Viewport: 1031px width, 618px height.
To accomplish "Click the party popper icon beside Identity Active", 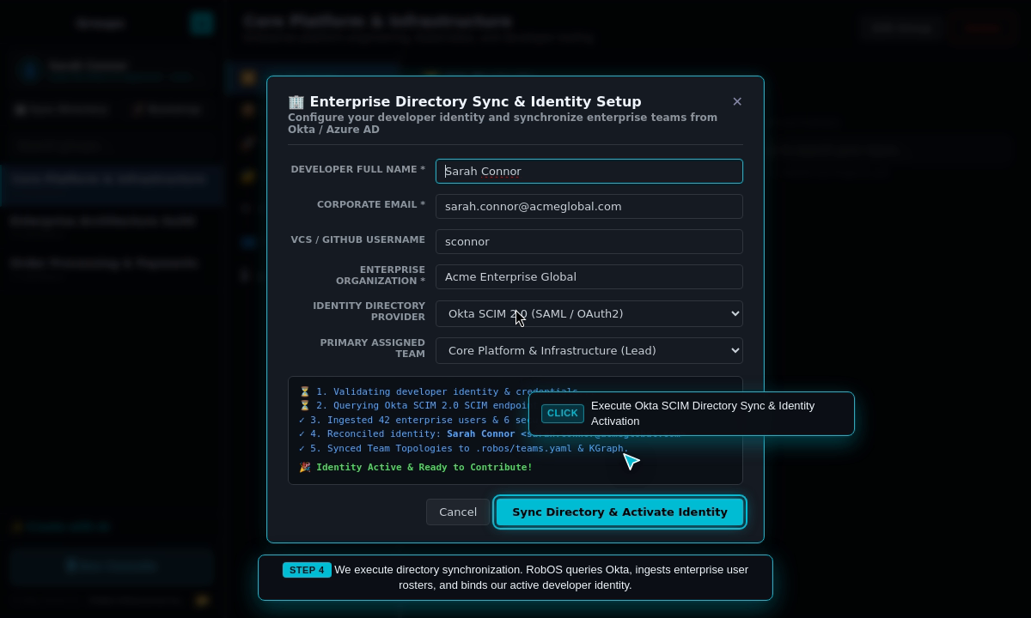I will [x=304, y=467].
